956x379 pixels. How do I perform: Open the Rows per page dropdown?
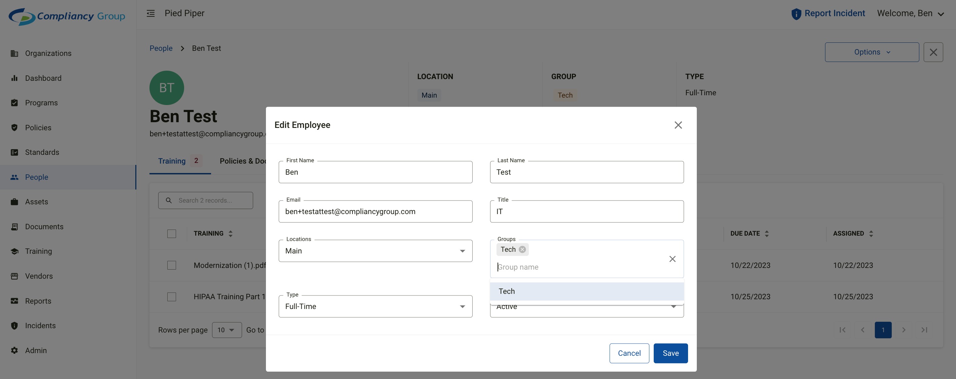[227, 330]
